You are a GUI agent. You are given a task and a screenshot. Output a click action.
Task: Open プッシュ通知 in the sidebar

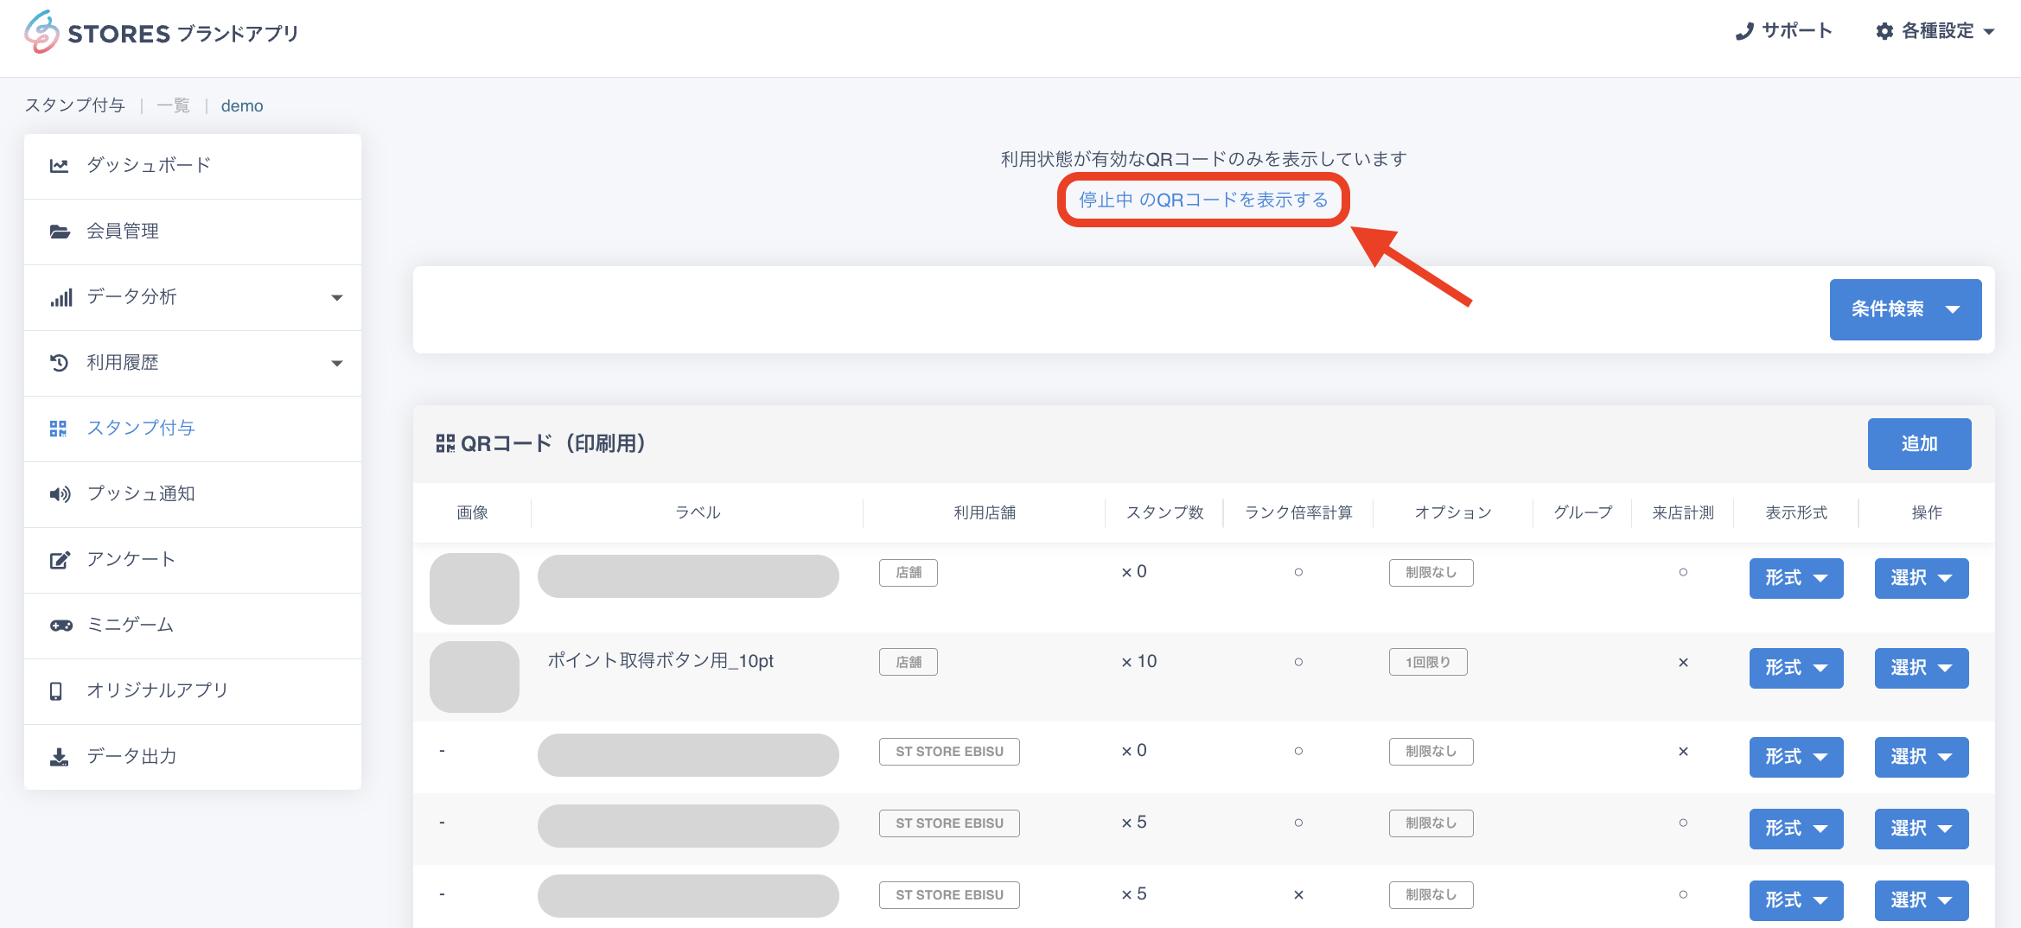(x=193, y=494)
